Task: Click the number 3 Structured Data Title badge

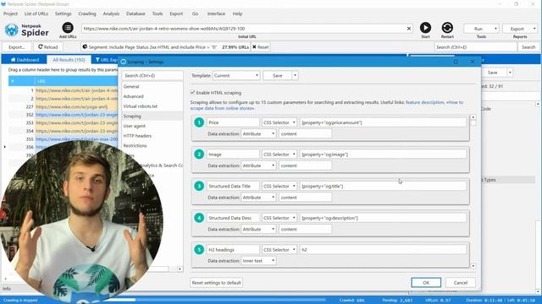Action: [199, 186]
